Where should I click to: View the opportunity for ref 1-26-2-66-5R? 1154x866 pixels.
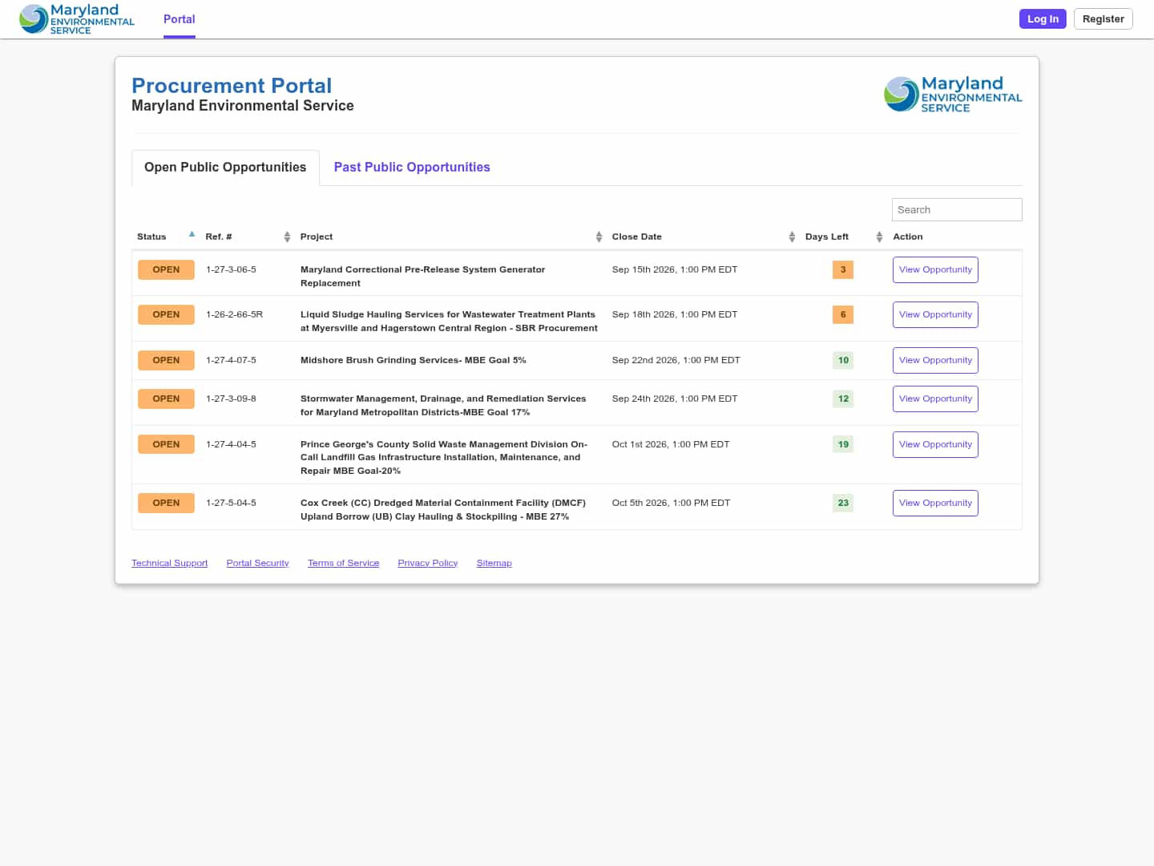tap(935, 315)
